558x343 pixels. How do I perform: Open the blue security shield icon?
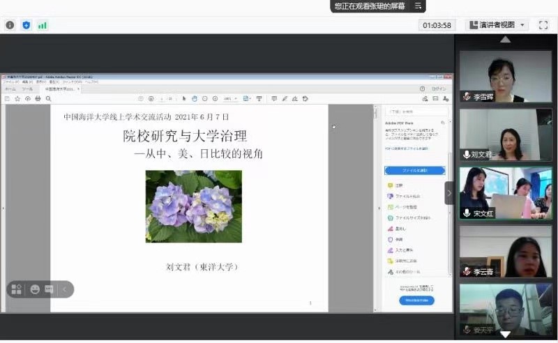point(27,25)
